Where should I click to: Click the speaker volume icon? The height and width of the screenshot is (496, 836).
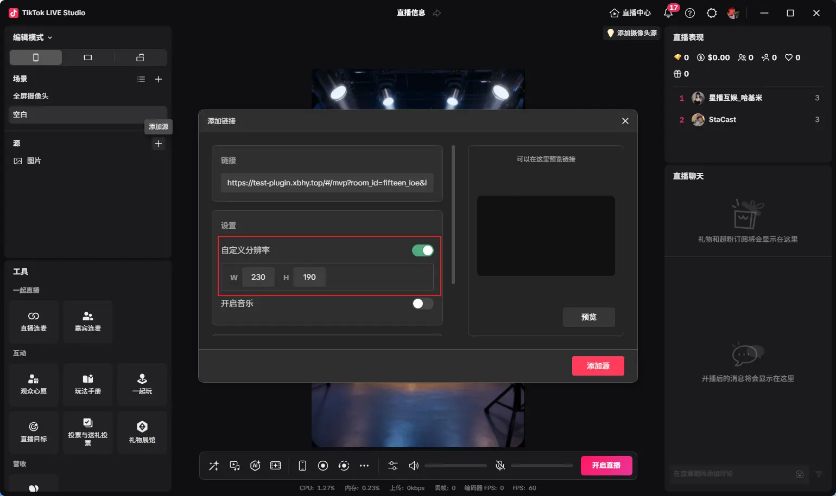click(x=414, y=466)
